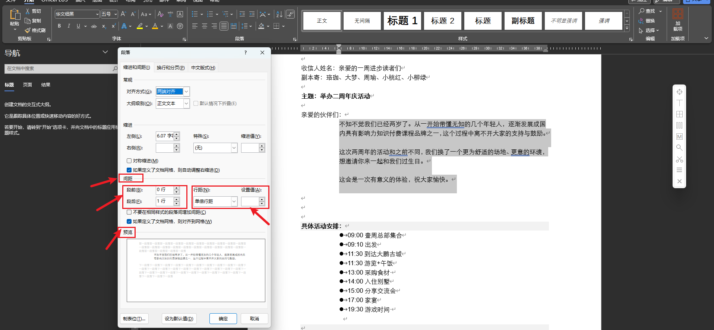Screen dimensions: 714x330
Task: Click the Cut (剪切) scissors icon
Action: (27, 11)
